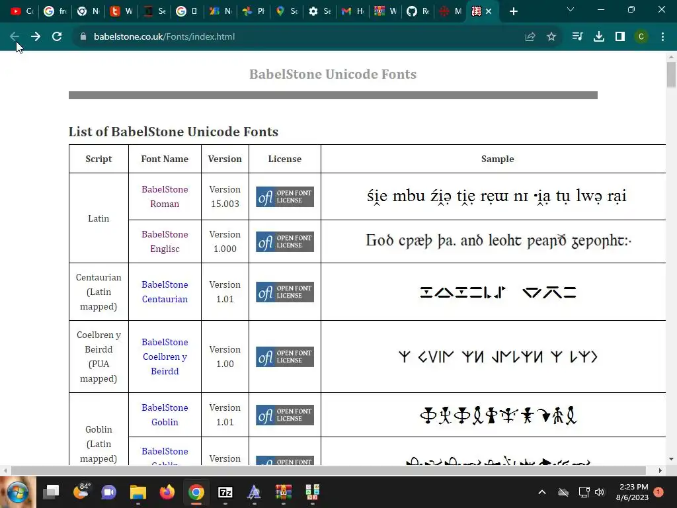This screenshot has width=677, height=508.
Task: Go forward using the browser forward arrow
Action: coord(36,37)
